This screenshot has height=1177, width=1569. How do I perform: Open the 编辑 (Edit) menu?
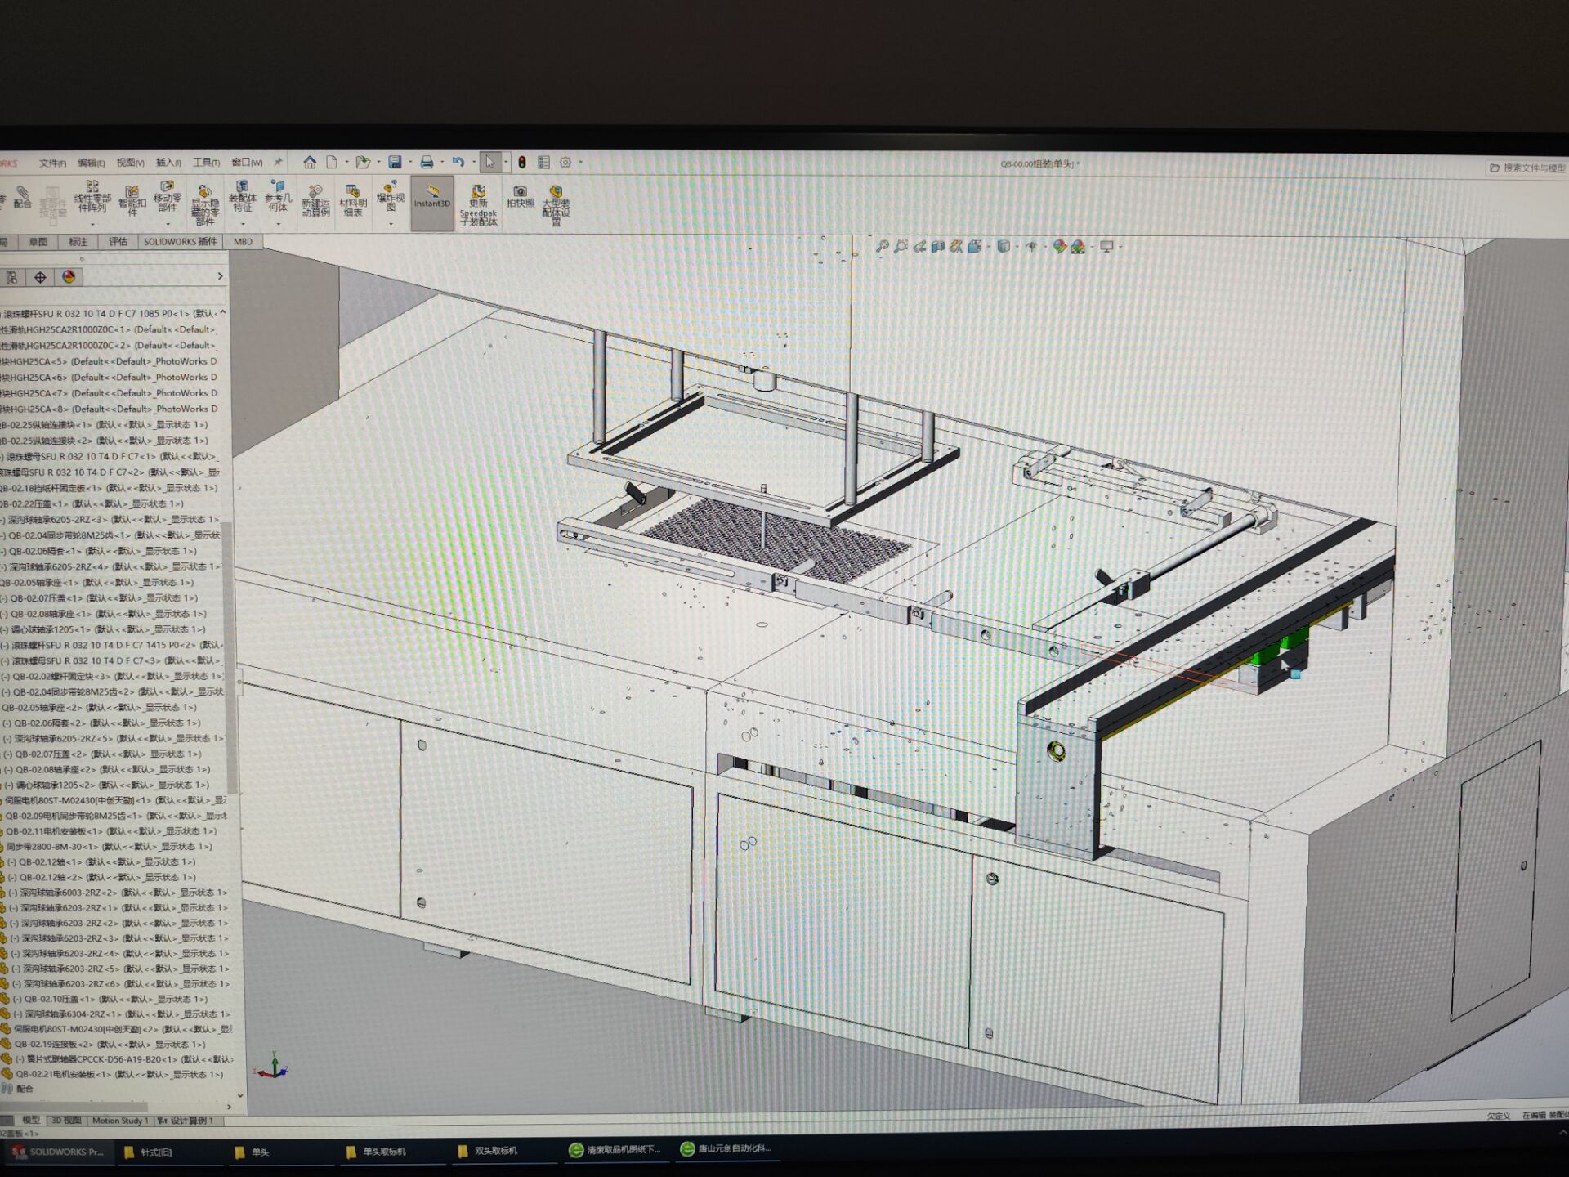pyautogui.click(x=91, y=163)
